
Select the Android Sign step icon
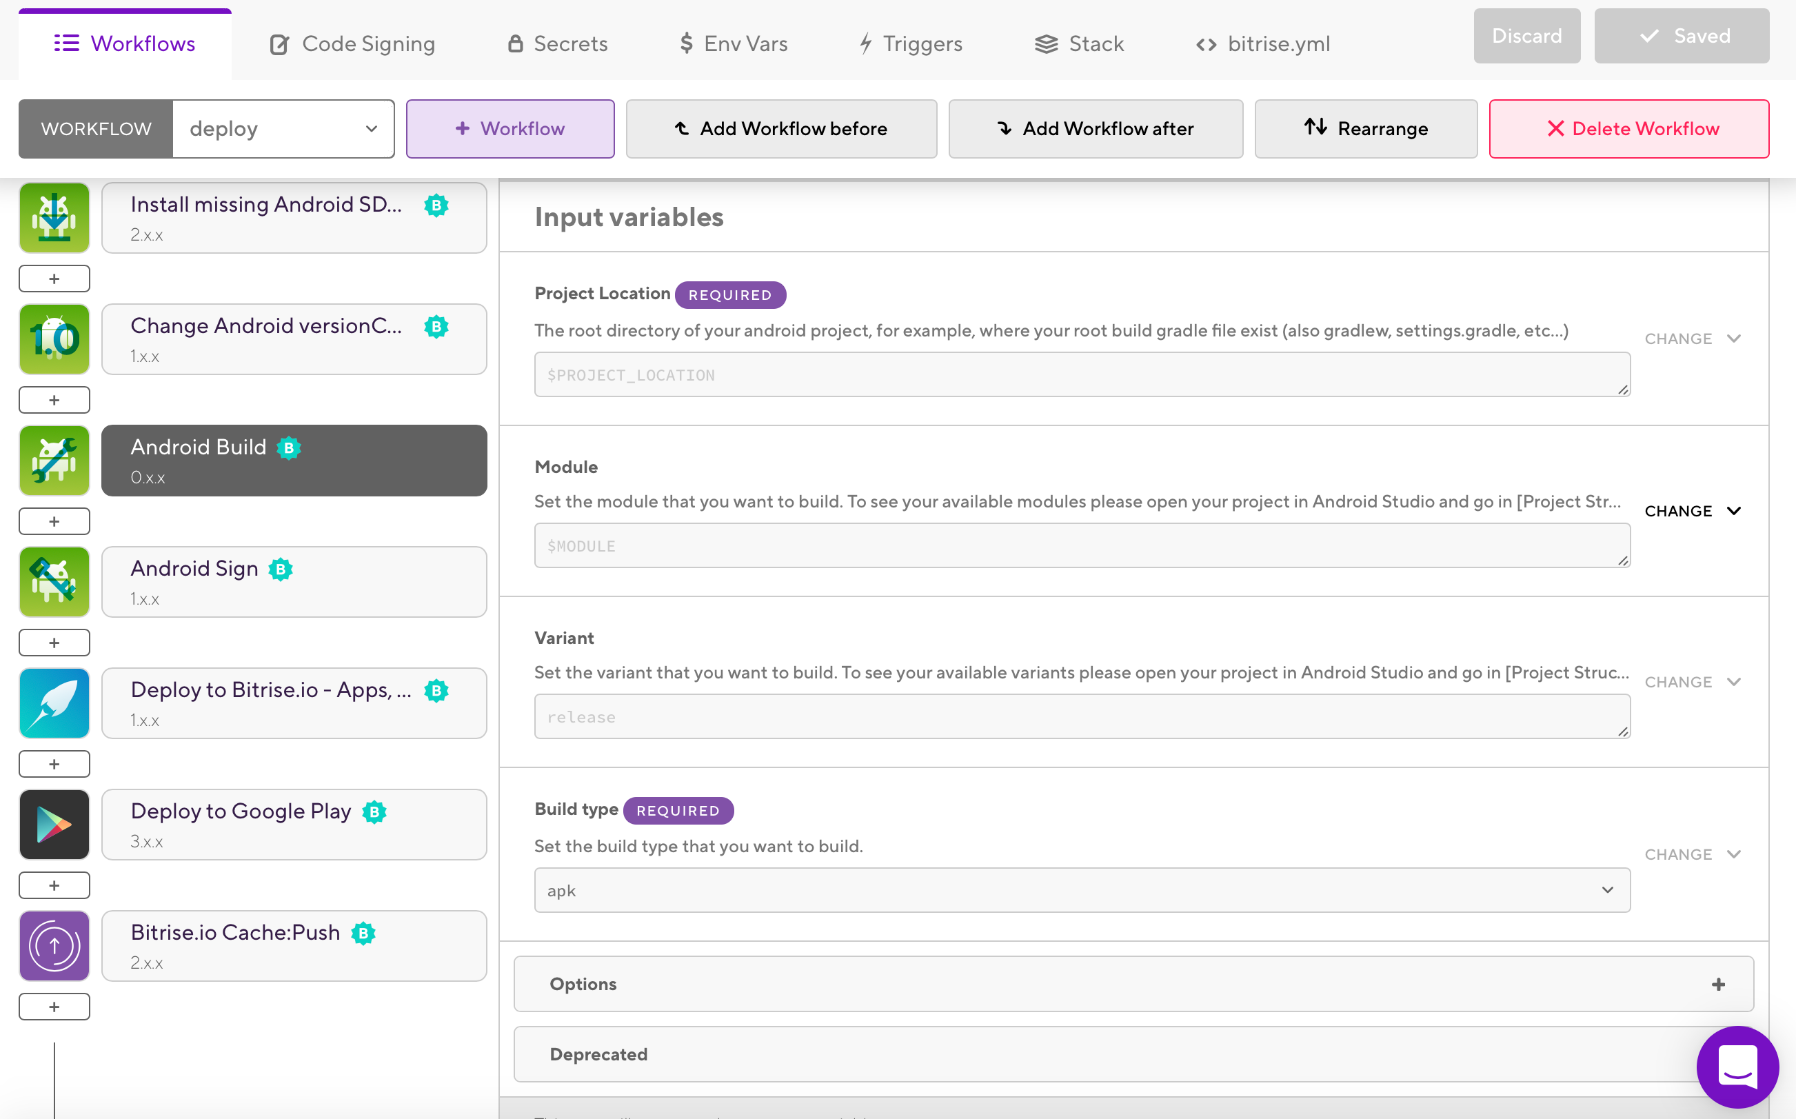(54, 582)
